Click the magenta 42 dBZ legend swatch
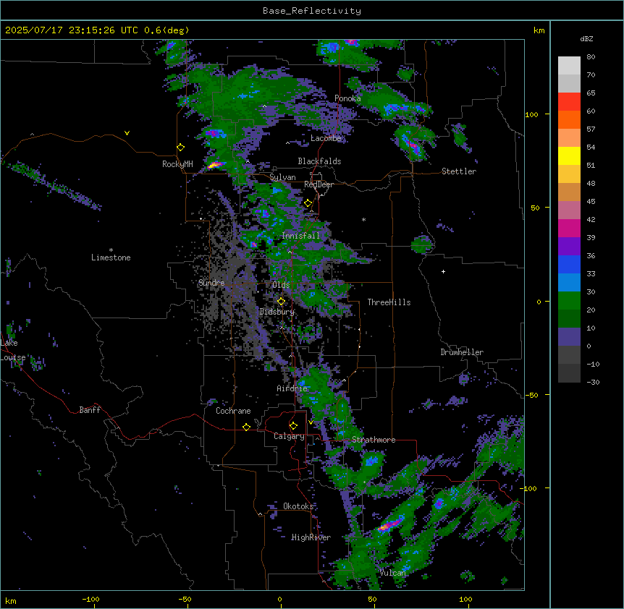Image resolution: width=624 pixels, height=609 pixels. (569, 228)
